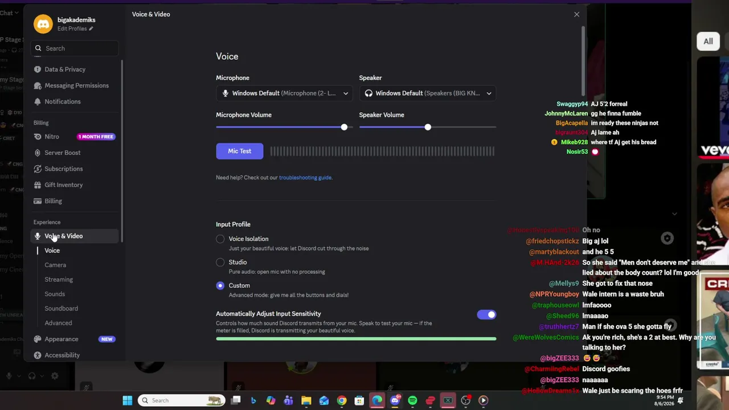This screenshot has width=729, height=410.
Task: Click the chat username @truthhertz7
Action: 559,327
